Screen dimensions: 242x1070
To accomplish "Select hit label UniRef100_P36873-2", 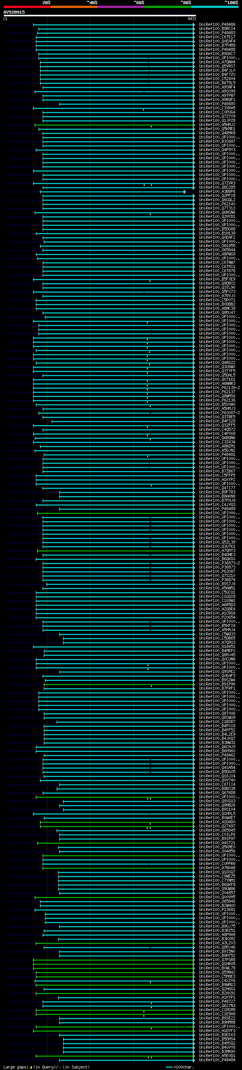I will click(219, 563).
